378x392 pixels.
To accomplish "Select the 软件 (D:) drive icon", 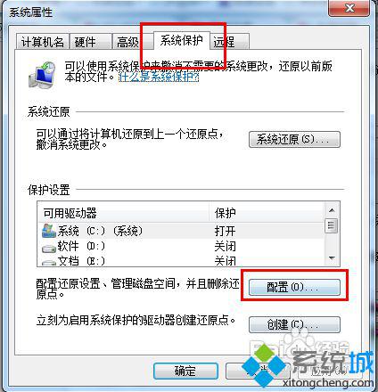I will coord(49,248).
